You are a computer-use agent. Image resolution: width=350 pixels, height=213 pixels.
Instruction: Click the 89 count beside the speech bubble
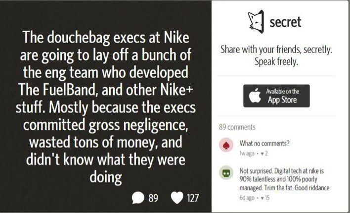[x=153, y=199]
